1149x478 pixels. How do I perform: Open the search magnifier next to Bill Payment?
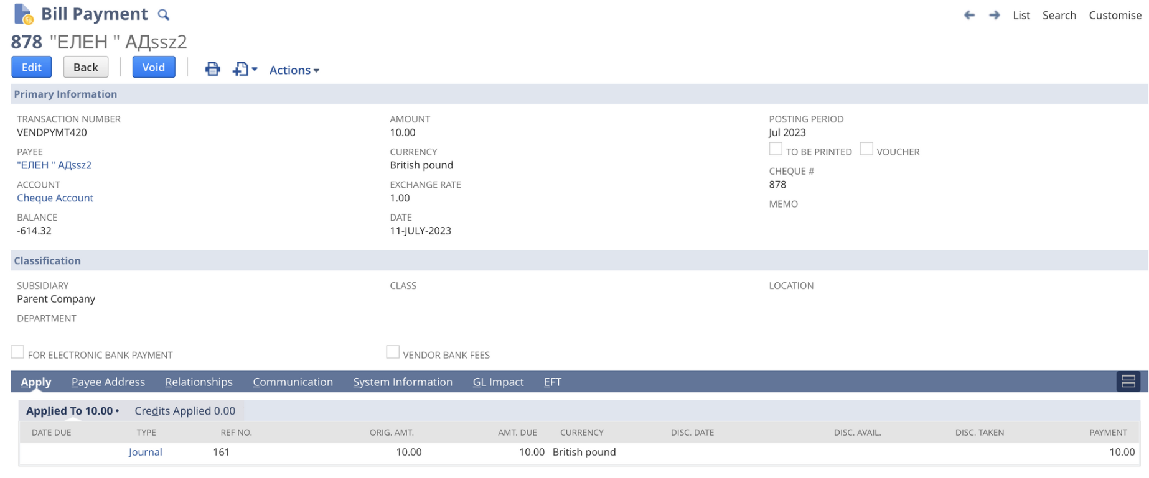click(164, 14)
